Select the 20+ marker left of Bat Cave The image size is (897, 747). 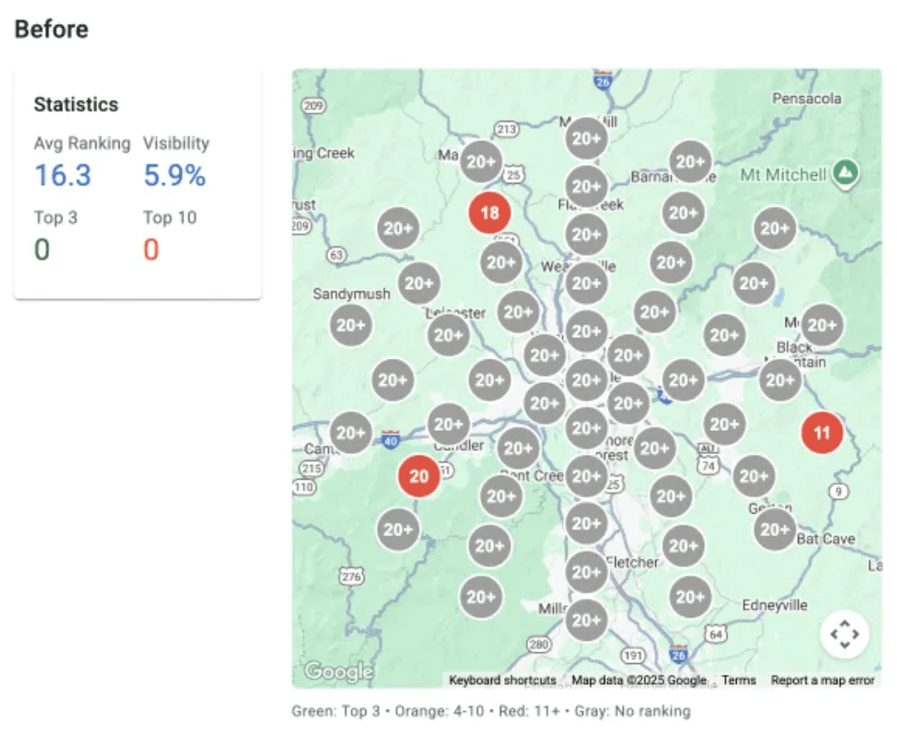(x=774, y=529)
